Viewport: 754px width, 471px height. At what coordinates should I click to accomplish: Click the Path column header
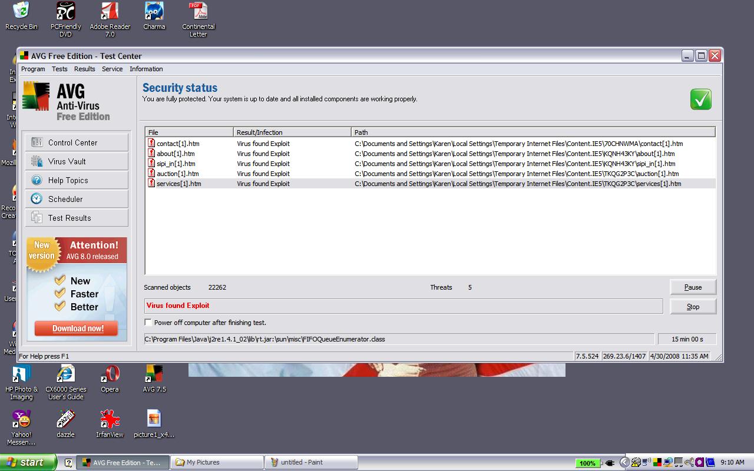533,132
